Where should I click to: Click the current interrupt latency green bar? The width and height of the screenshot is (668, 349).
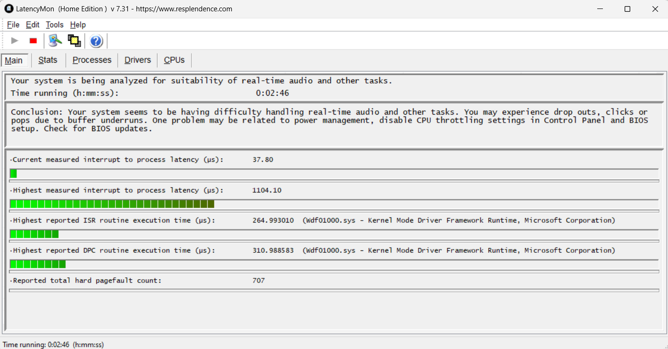pos(334,174)
